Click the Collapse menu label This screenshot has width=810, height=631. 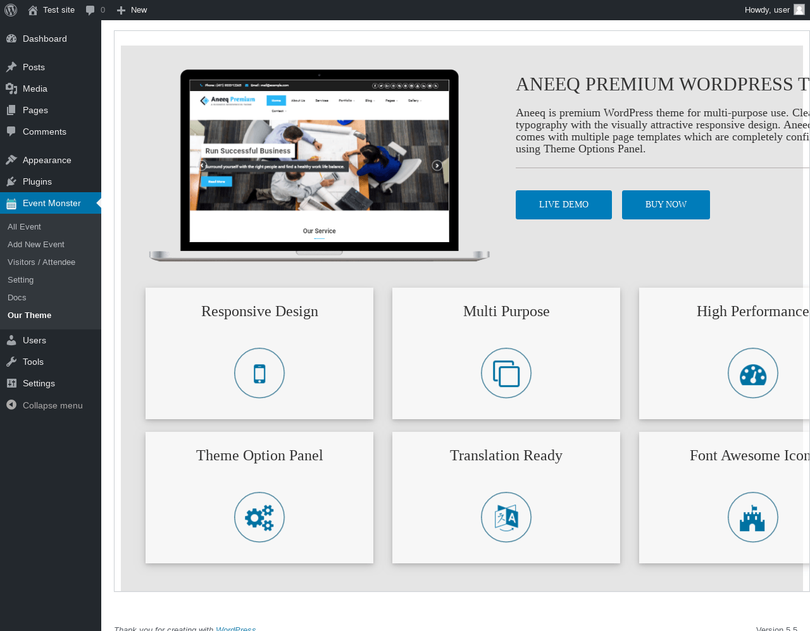pos(53,405)
